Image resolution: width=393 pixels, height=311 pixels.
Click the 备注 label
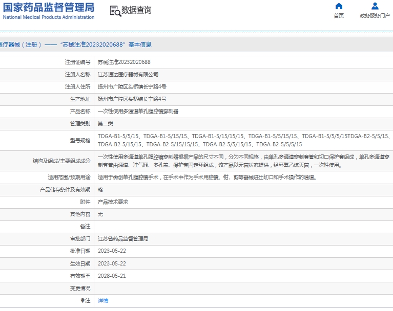click(85, 227)
